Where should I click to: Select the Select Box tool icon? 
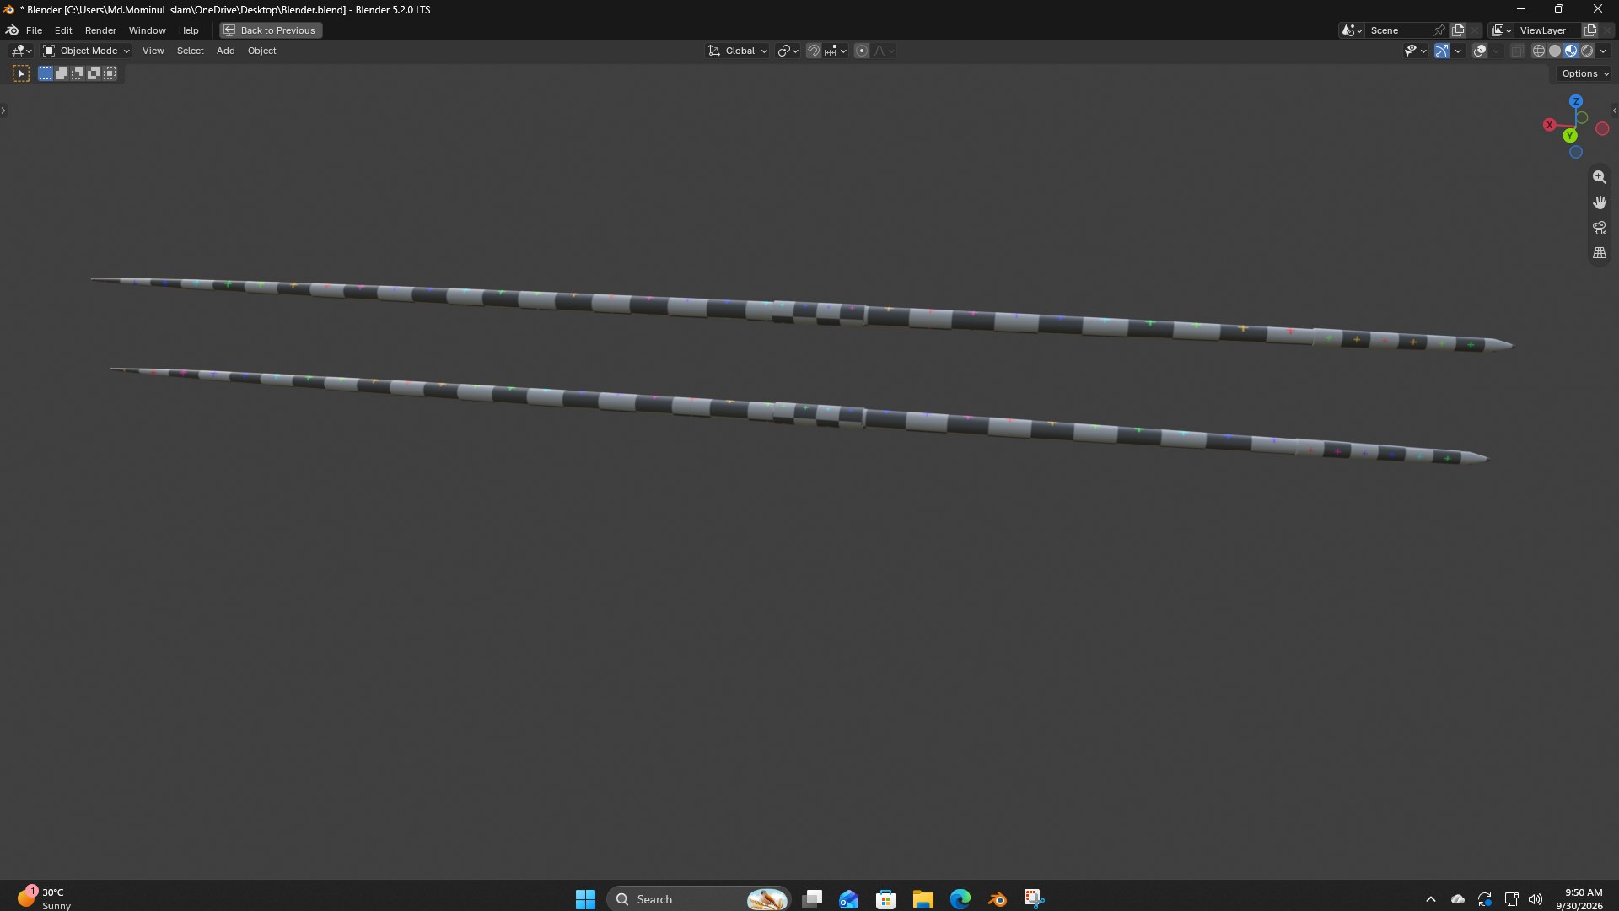click(x=21, y=73)
